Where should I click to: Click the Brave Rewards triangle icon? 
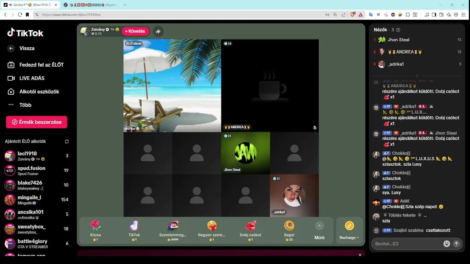tap(361, 15)
